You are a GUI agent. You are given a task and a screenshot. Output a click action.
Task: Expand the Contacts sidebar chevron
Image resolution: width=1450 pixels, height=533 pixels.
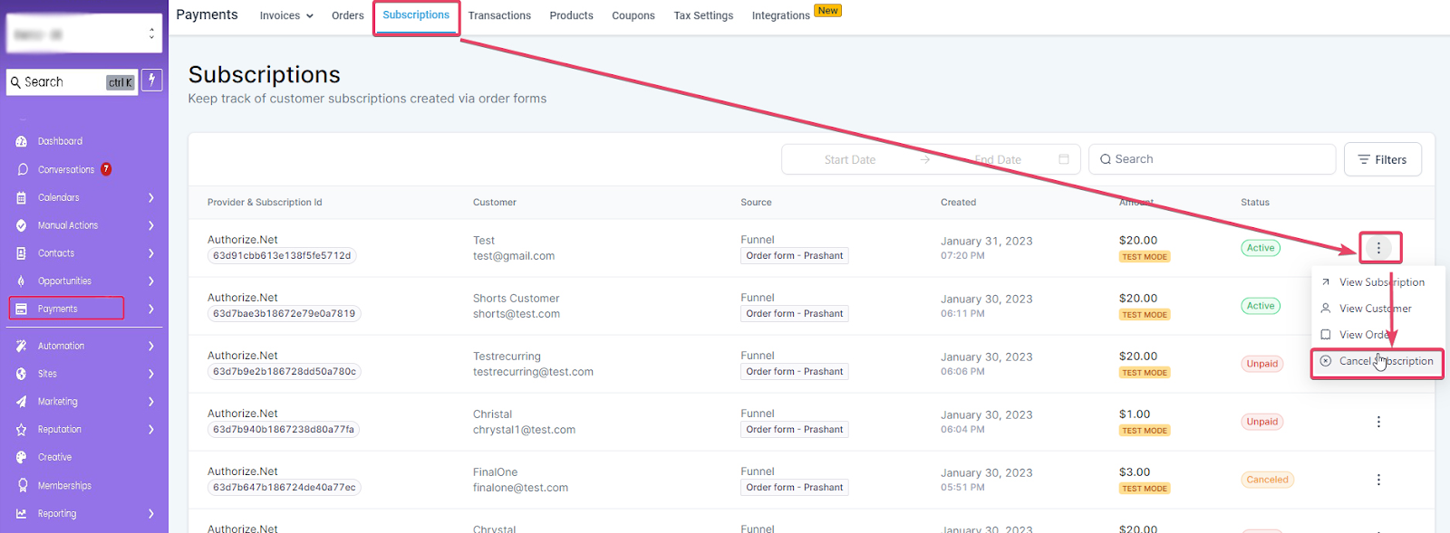[x=151, y=253]
